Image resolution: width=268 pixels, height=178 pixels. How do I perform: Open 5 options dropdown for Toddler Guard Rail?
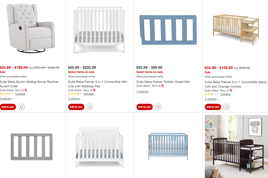point(144,92)
